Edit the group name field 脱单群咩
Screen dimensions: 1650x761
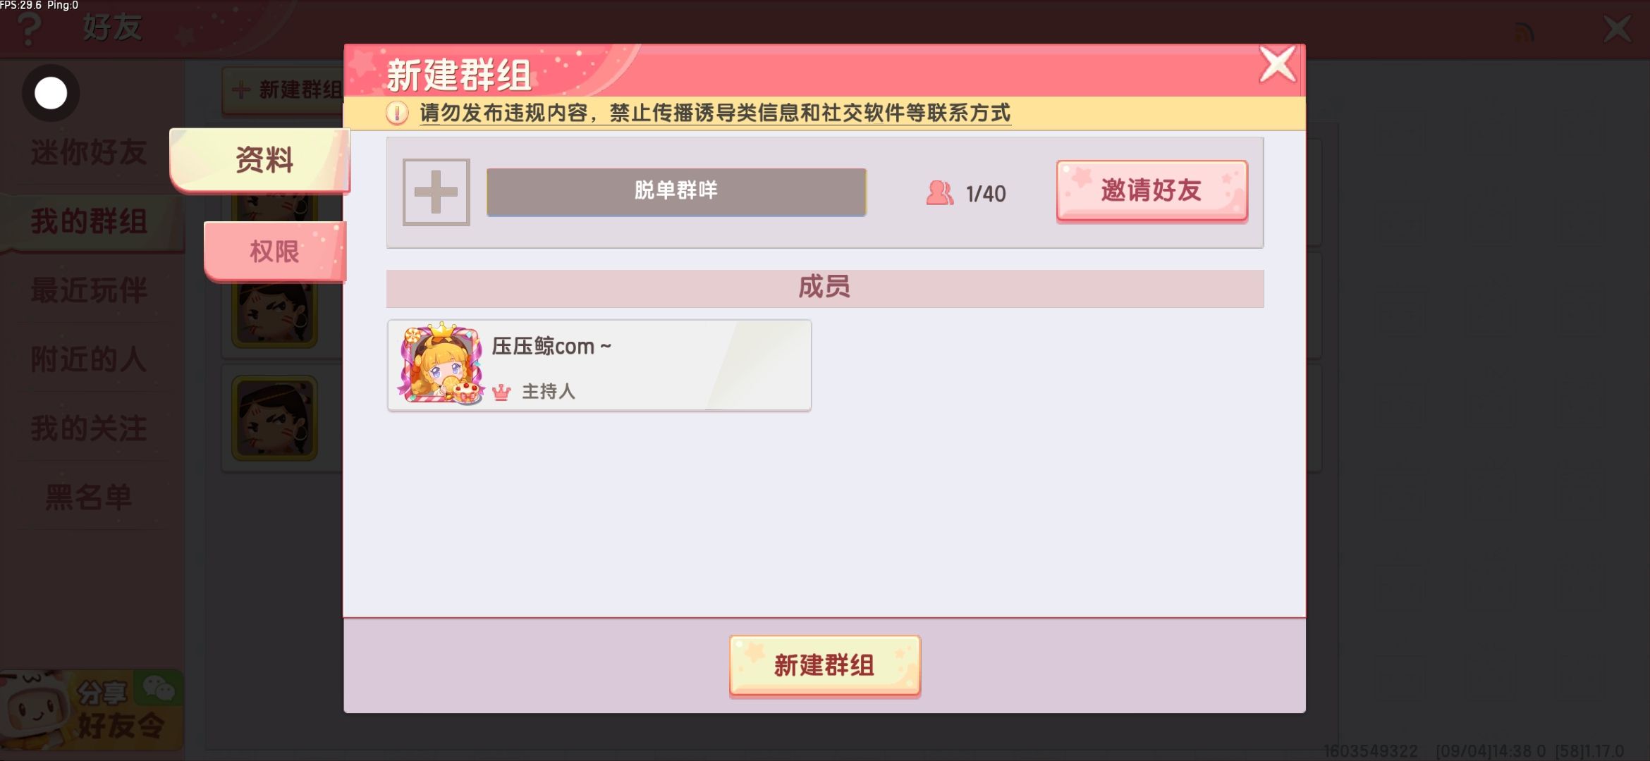tap(676, 192)
